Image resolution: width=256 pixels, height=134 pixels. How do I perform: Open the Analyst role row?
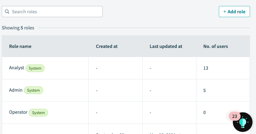pos(126,68)
